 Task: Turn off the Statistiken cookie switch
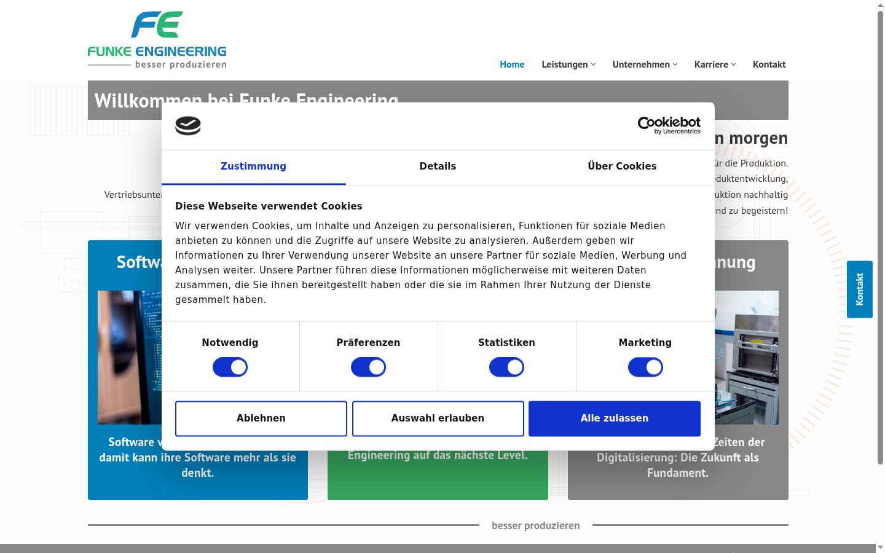[x=506, y=367]
